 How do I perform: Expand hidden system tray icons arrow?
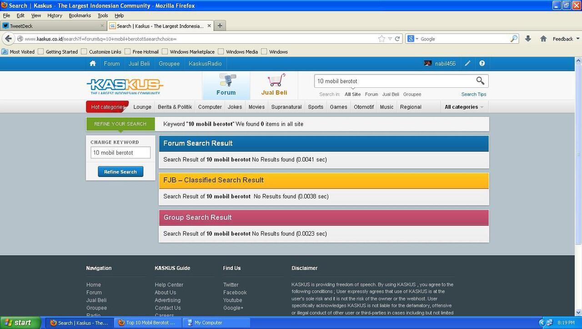point(542,323)
